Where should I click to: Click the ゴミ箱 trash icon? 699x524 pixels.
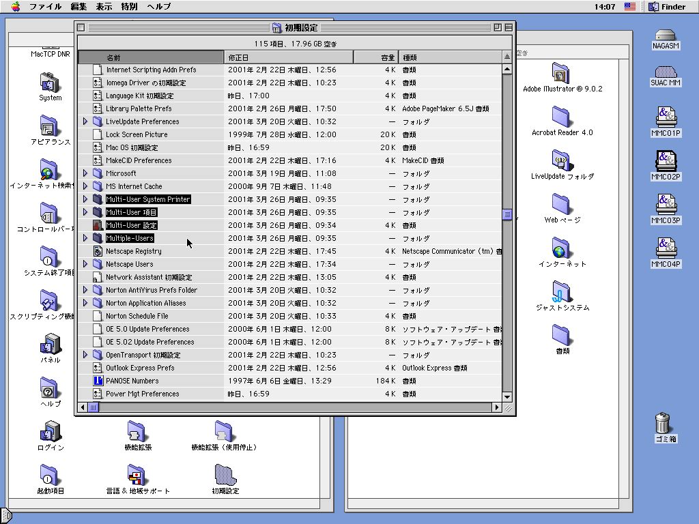pos(663,422)
